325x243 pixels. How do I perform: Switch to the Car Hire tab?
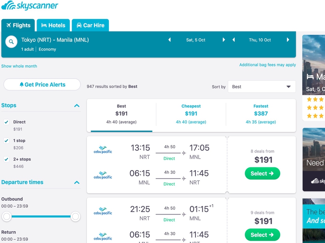tap(90, 25)
